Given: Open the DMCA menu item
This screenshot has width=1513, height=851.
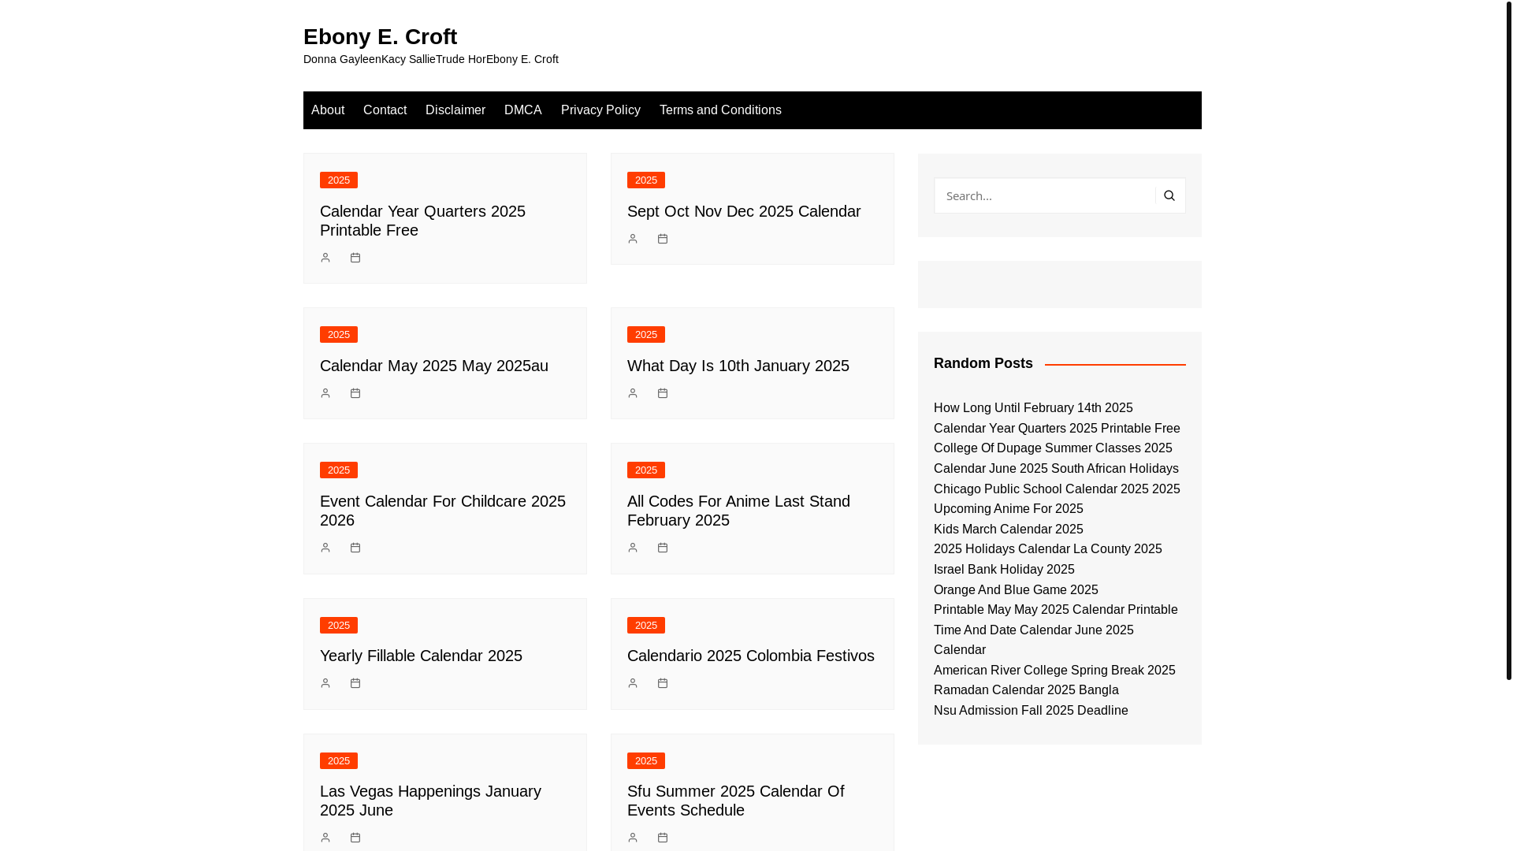Looking at the screenshot, I should coord(523,110).
